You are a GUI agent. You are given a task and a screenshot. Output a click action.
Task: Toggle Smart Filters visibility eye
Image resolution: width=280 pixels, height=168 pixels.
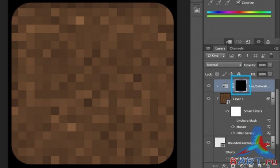(x=227, y=111)
